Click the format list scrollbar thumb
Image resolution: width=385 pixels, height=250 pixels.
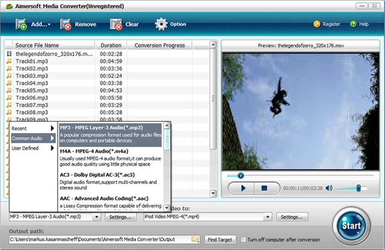167,139
